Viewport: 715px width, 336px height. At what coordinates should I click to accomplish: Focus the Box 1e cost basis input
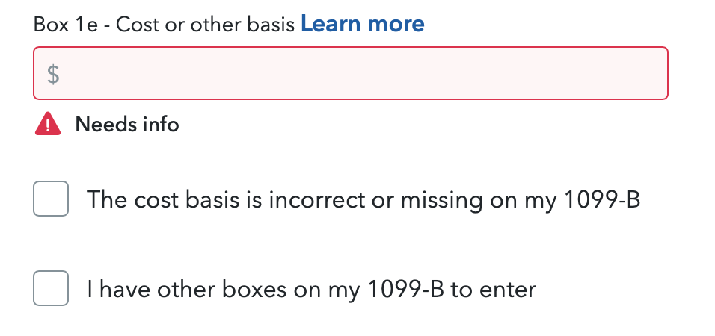pyautogui.click(x=351, y=73)
